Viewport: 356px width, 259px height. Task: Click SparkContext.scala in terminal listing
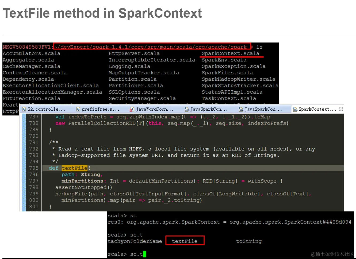231,53
